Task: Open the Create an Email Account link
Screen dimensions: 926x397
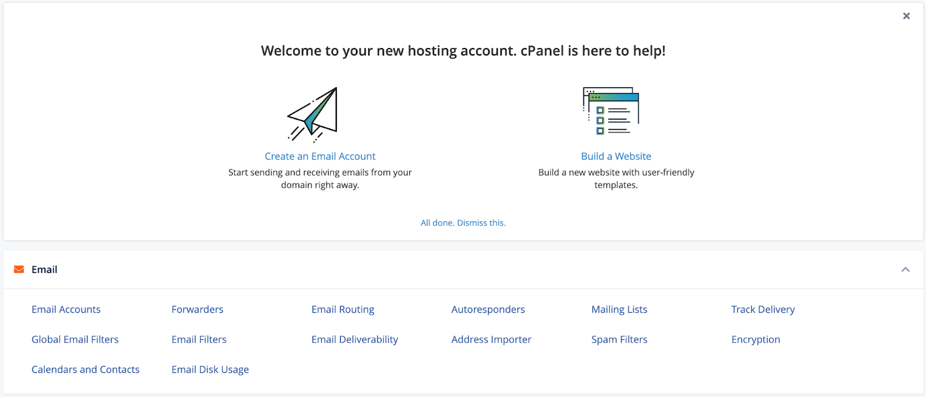Action: point(320,157)
